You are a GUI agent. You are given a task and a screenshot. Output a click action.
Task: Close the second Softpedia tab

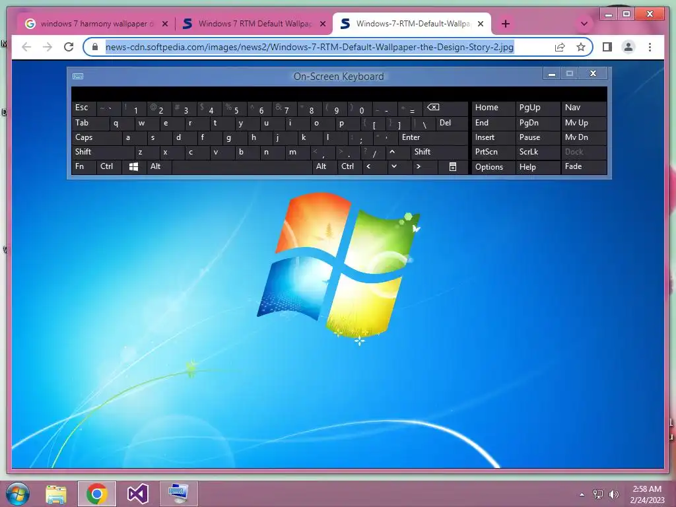tap(322, 24)
